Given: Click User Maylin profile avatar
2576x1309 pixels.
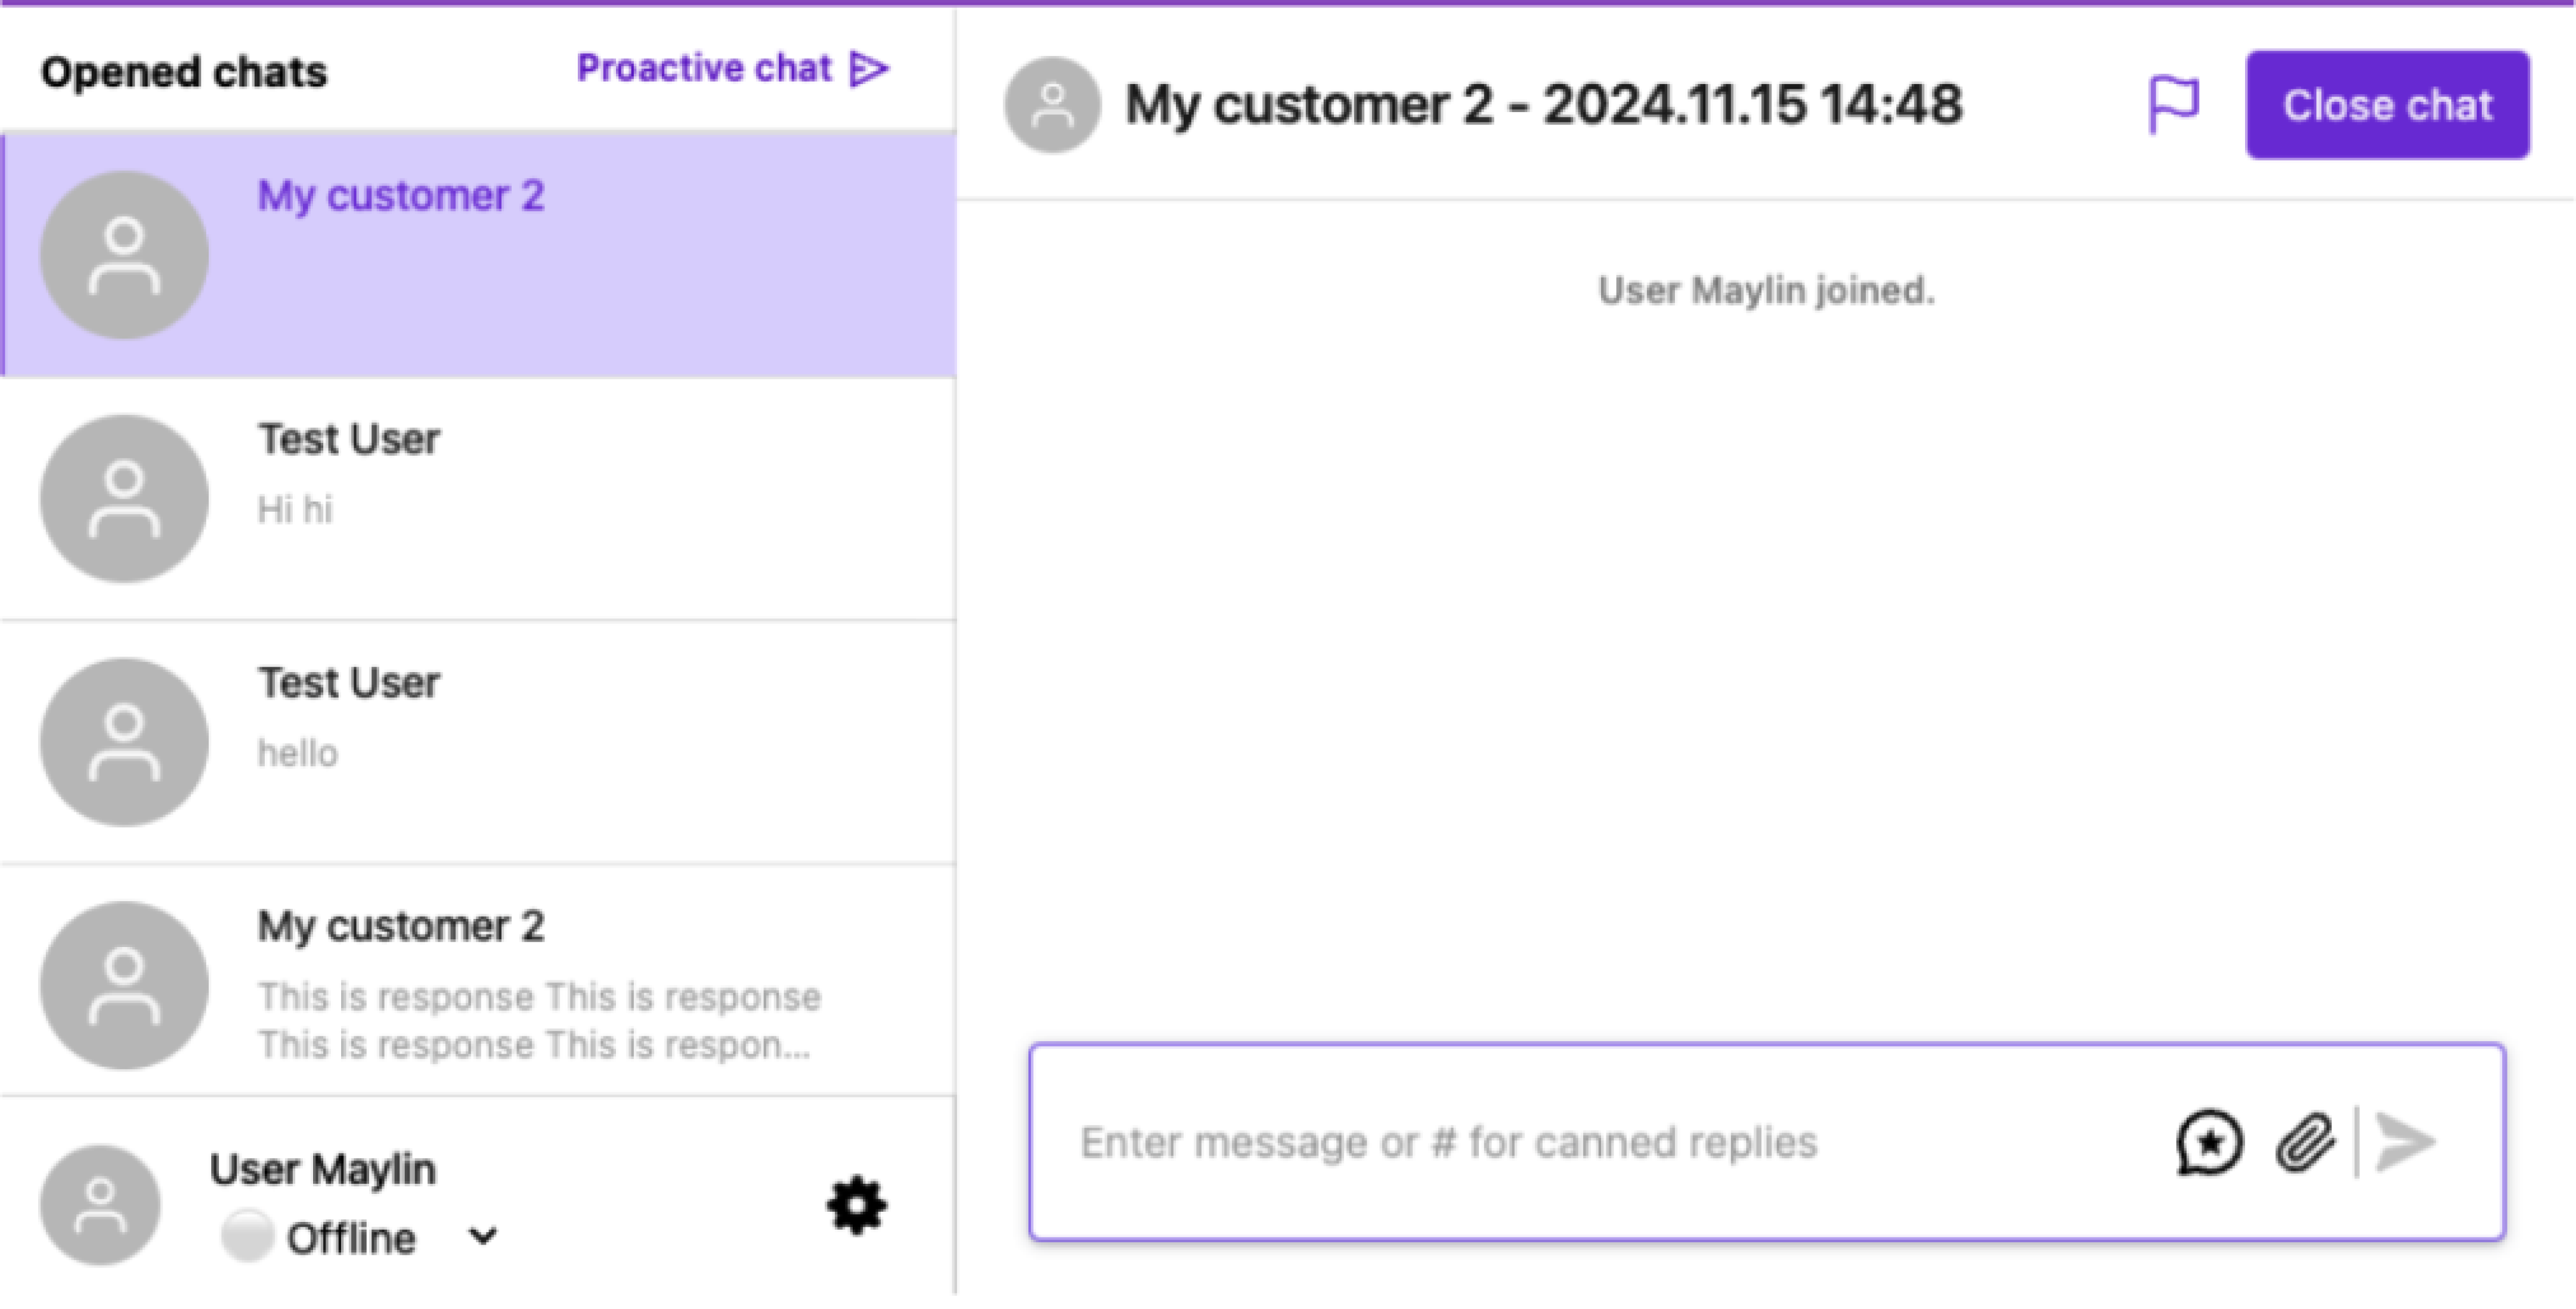Looking at the screenshot, I should point(100,1206).
